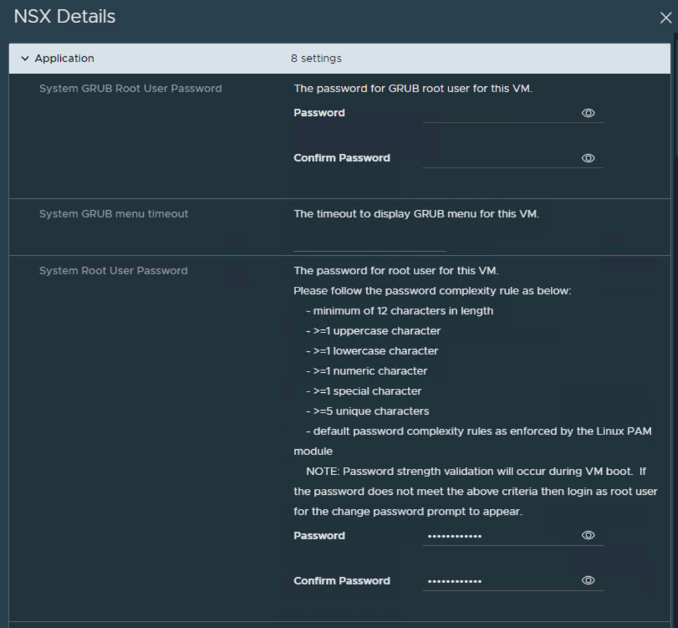Click the '8 settings' summary text
This screenshot has height=628, width=678.
point(316,58)
